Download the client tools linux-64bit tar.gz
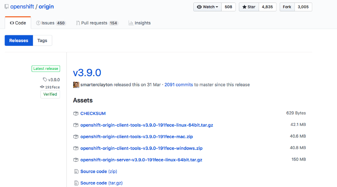 pos(147,125)
